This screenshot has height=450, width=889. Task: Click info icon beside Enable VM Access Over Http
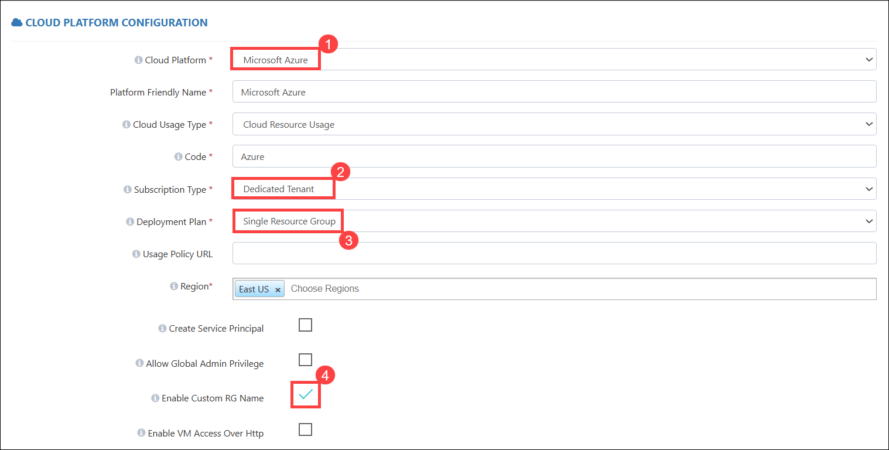[141, 433]
